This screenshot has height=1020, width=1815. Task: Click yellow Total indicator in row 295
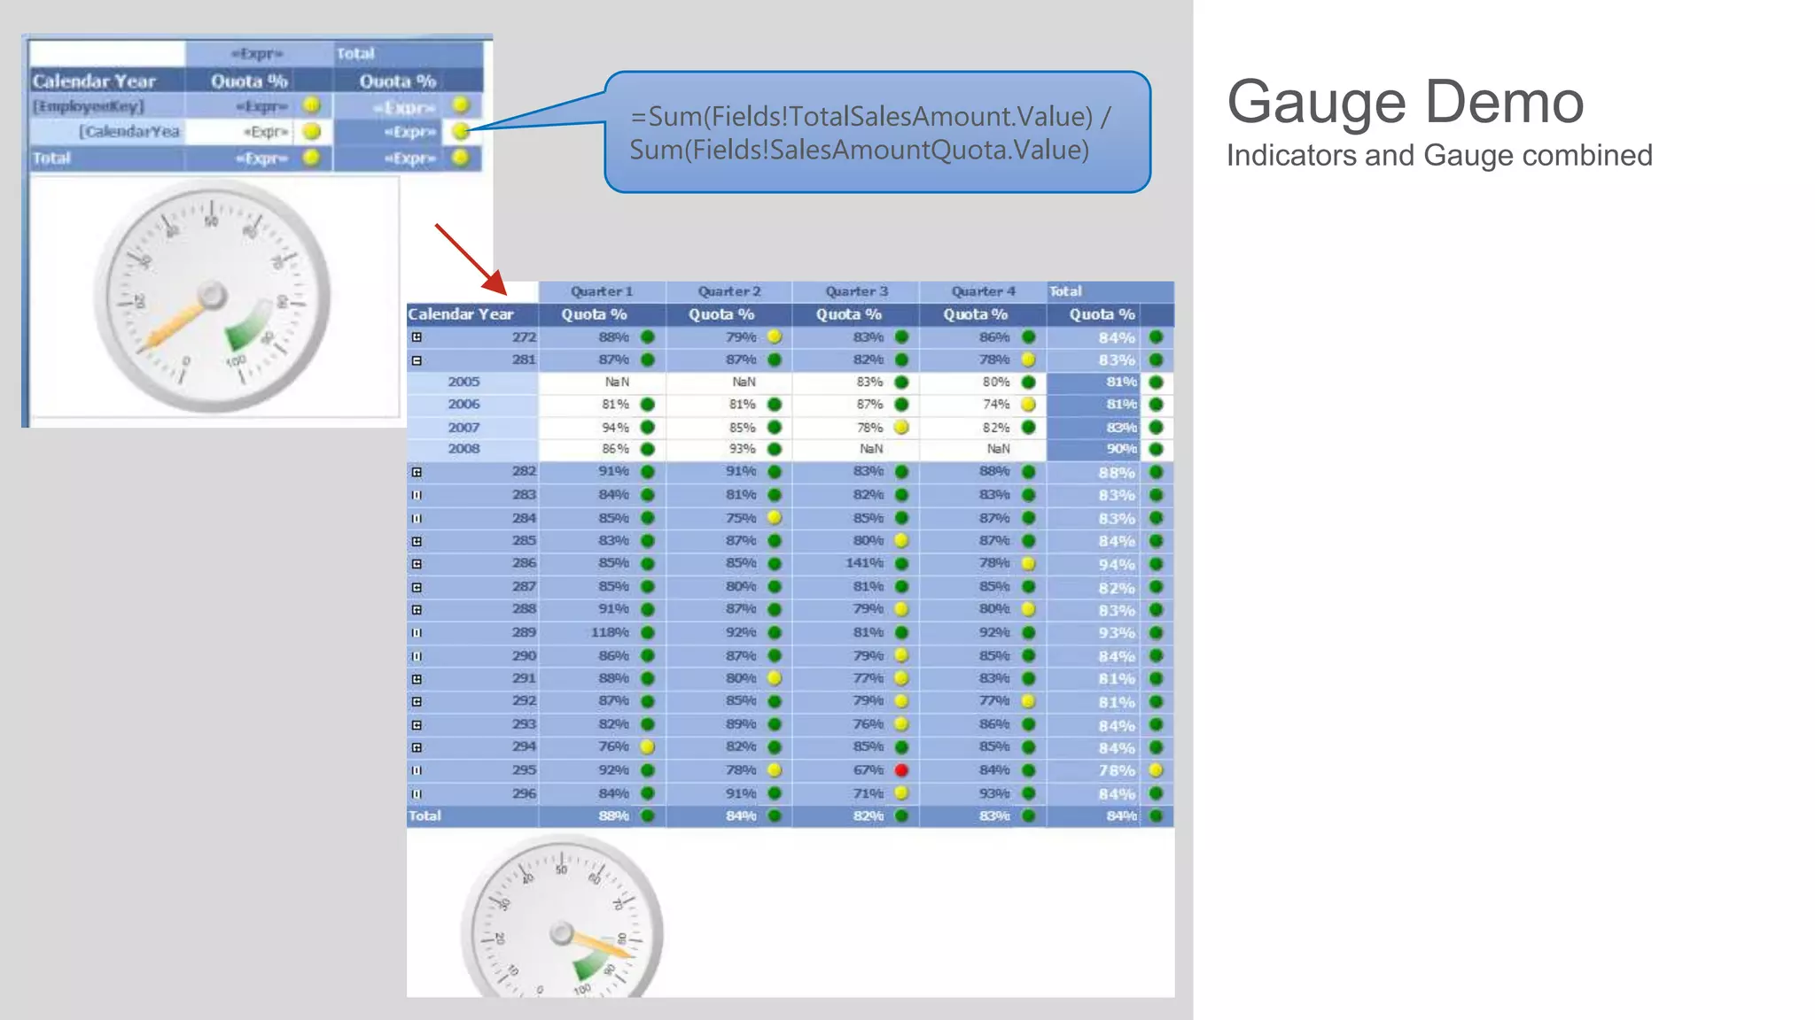pyautogui.click(x=1157, y=770)
